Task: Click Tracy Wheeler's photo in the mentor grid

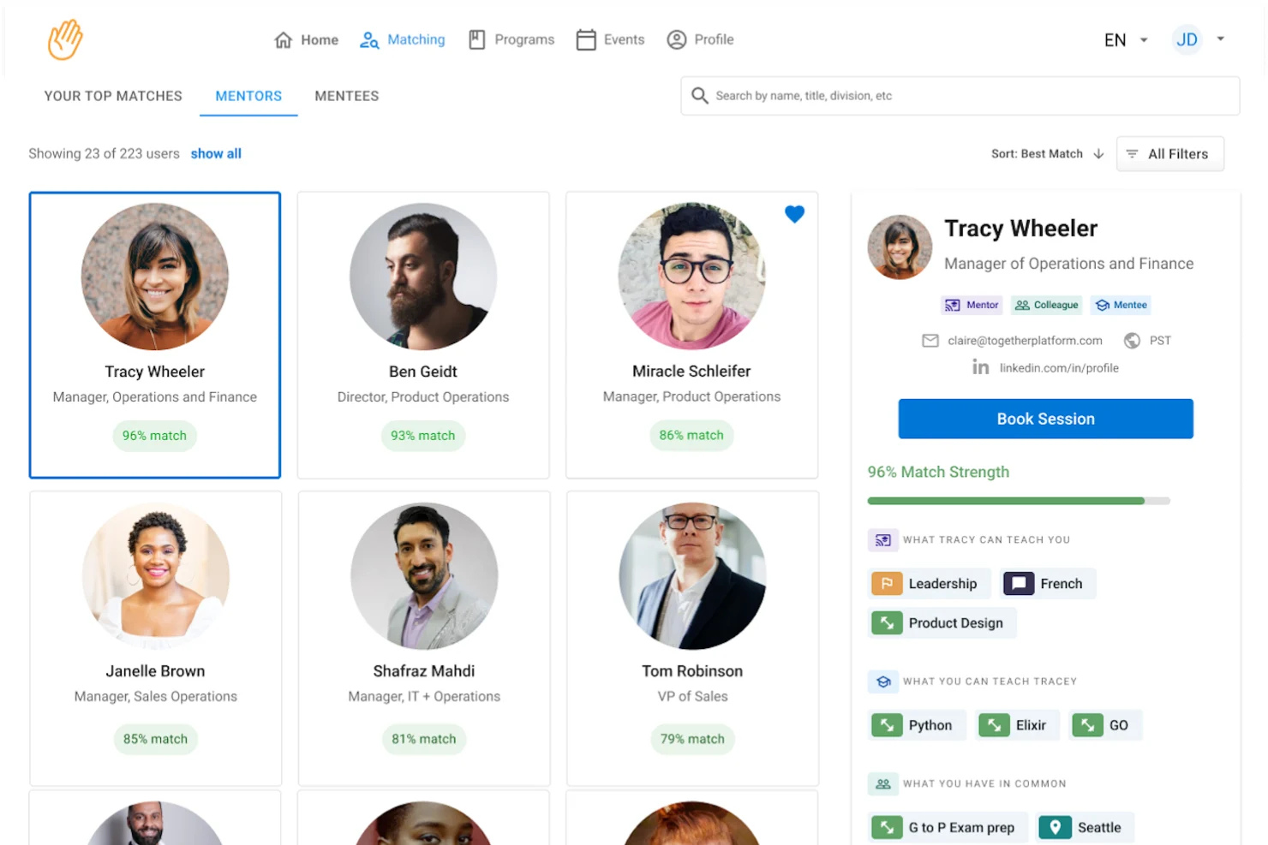Action: 155,277
